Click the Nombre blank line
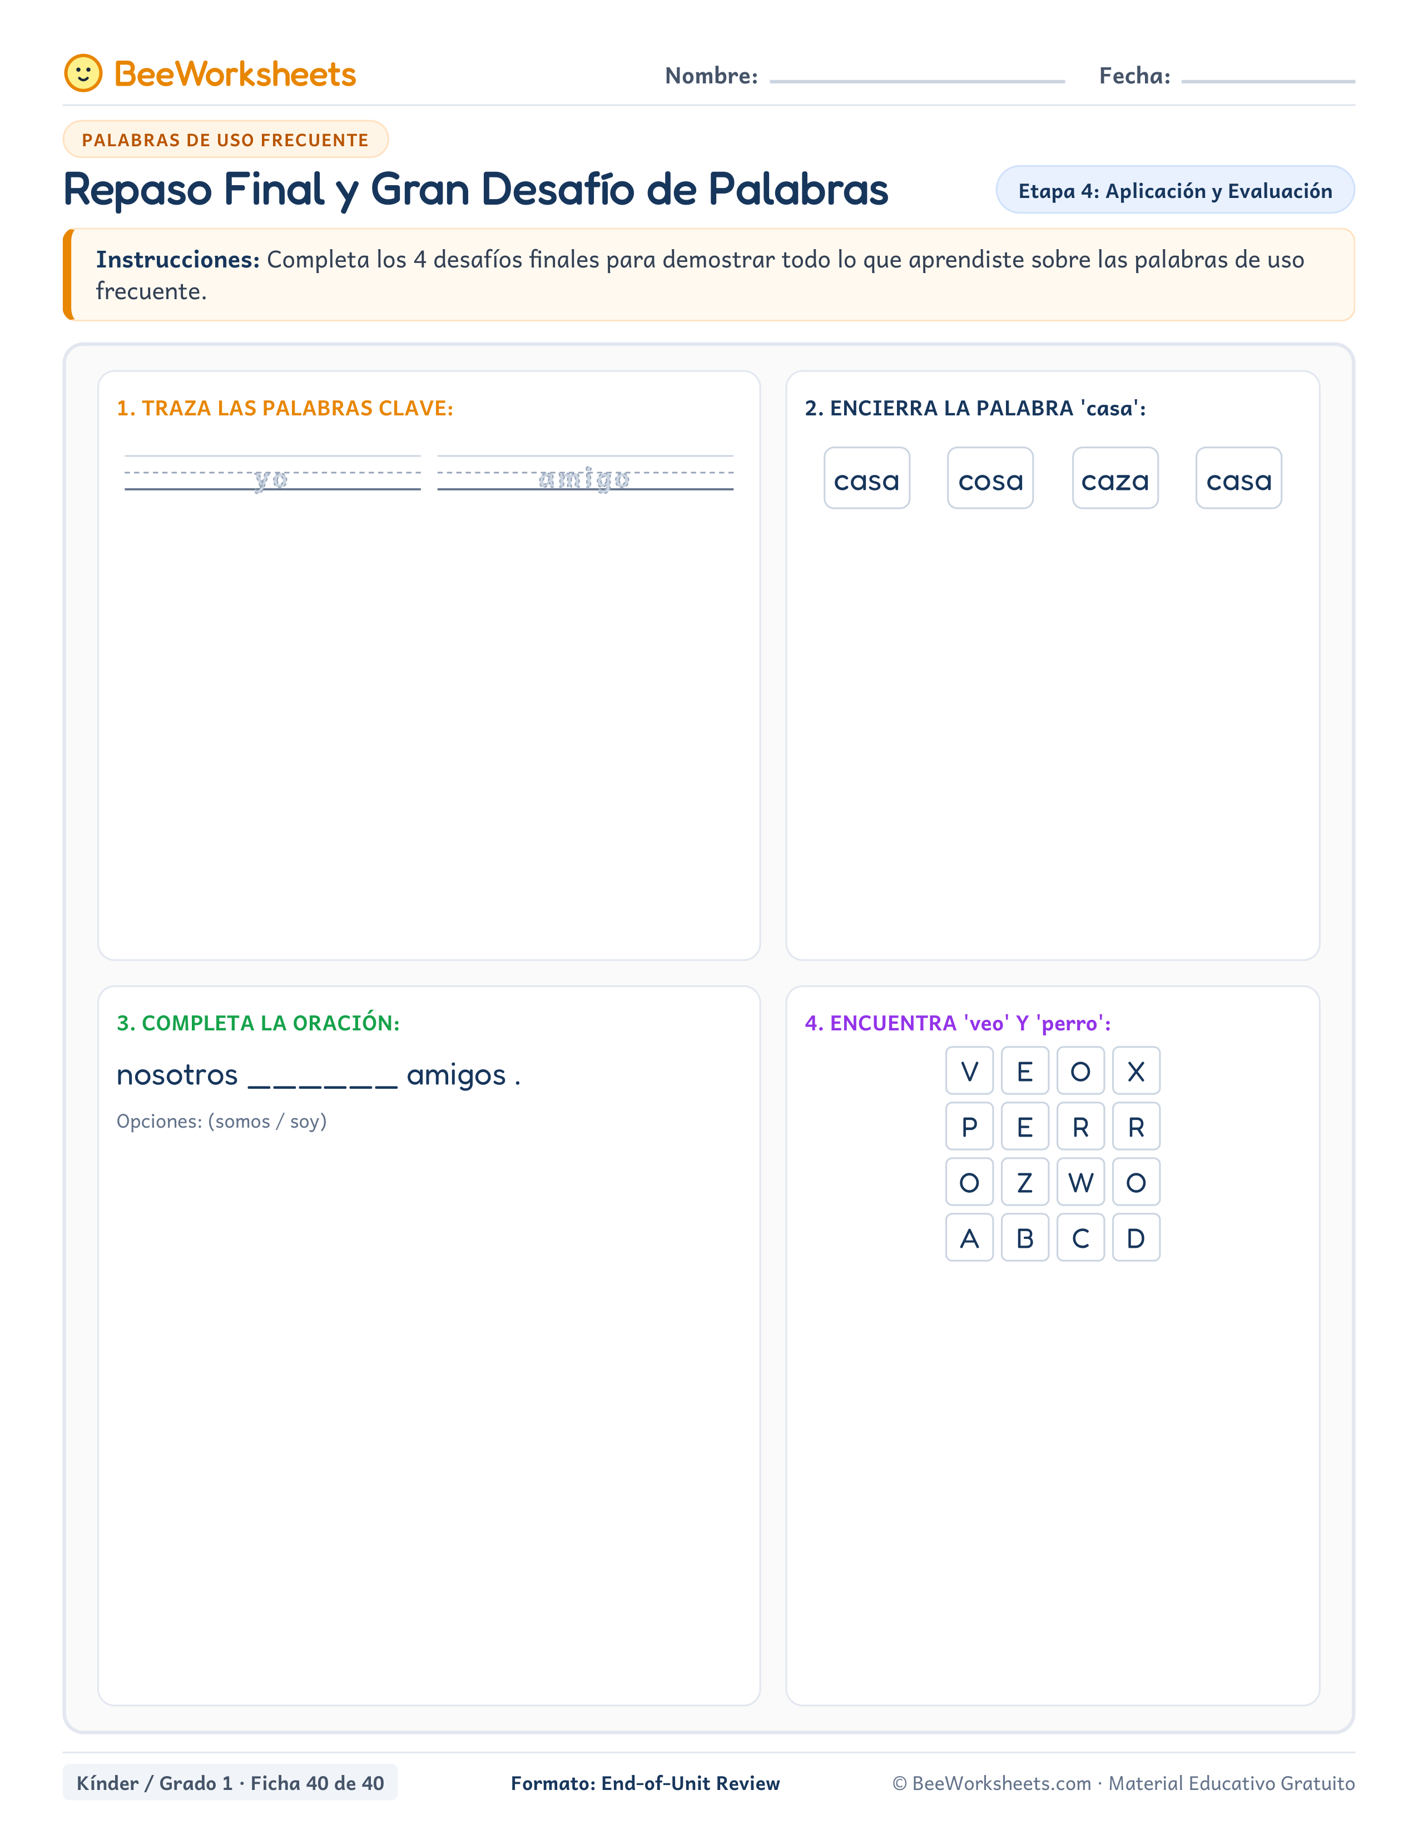Viewport: 1418px width, 1835px height. (x=916, y=81)
